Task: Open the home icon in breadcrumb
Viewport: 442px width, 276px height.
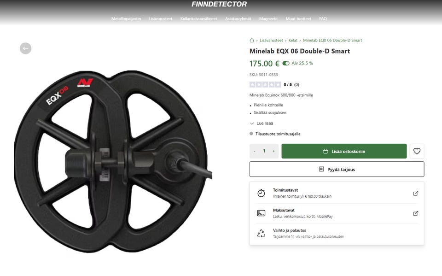Action: pyautogui.click(x=252, y=41)
